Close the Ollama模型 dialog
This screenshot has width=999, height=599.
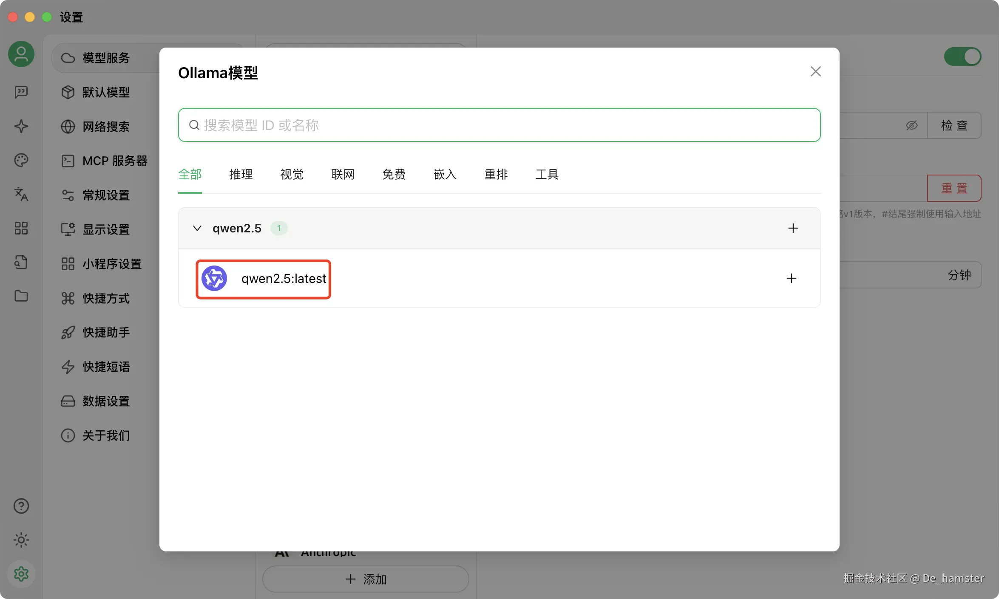coord(815,71)
